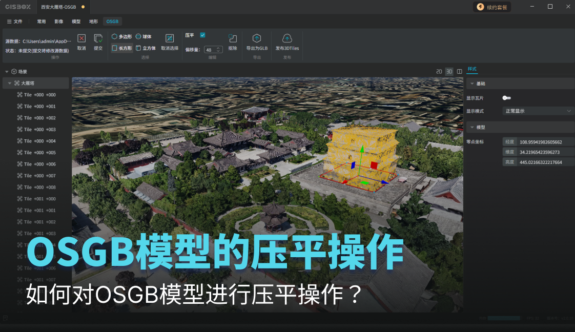This screenshot has width=575, height=332.
Task: Click the 取消选择 deselect icon
Action: coord(170,38)
